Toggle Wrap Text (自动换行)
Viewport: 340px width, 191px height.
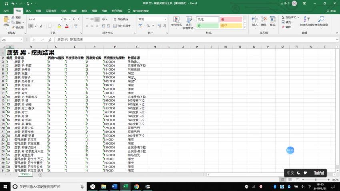tap(121, 19)
